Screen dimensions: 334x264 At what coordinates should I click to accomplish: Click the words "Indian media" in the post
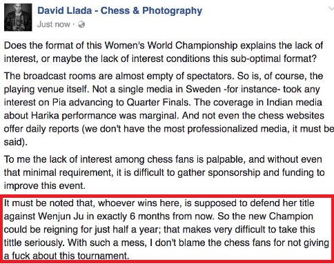(294, 103)
